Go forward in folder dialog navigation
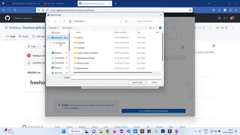 tap(55, 21)
